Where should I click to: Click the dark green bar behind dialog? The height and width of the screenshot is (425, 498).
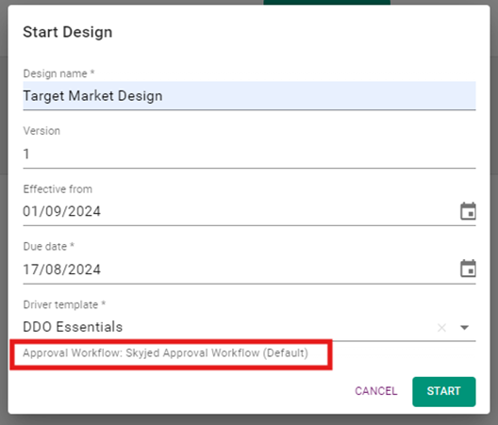pos(326,2)
